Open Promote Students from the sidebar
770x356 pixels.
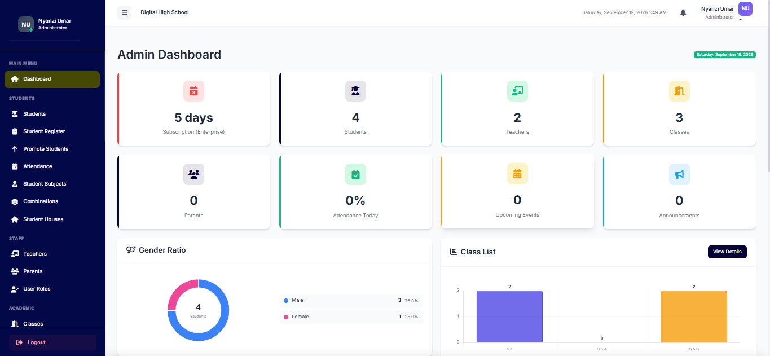52,149
